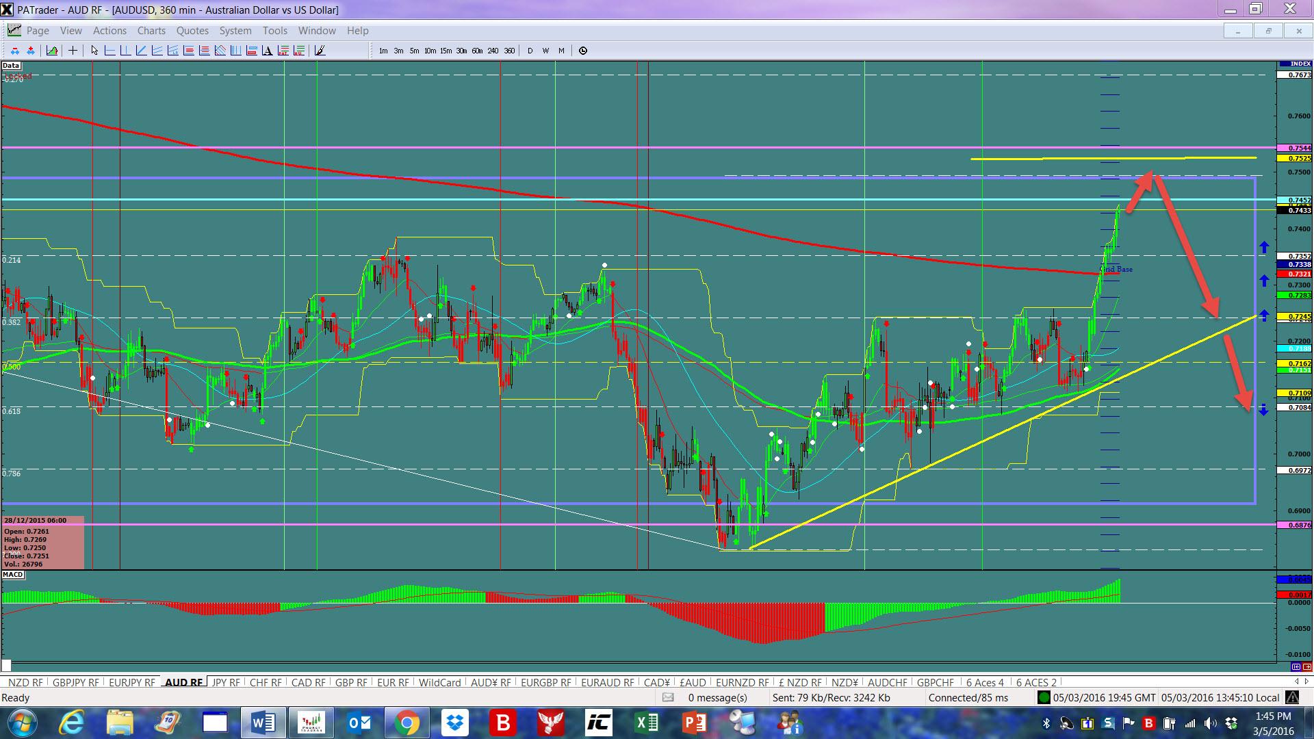Switch to the 60m timeframe
This screenshot has width=1314, height=739.
477,51
